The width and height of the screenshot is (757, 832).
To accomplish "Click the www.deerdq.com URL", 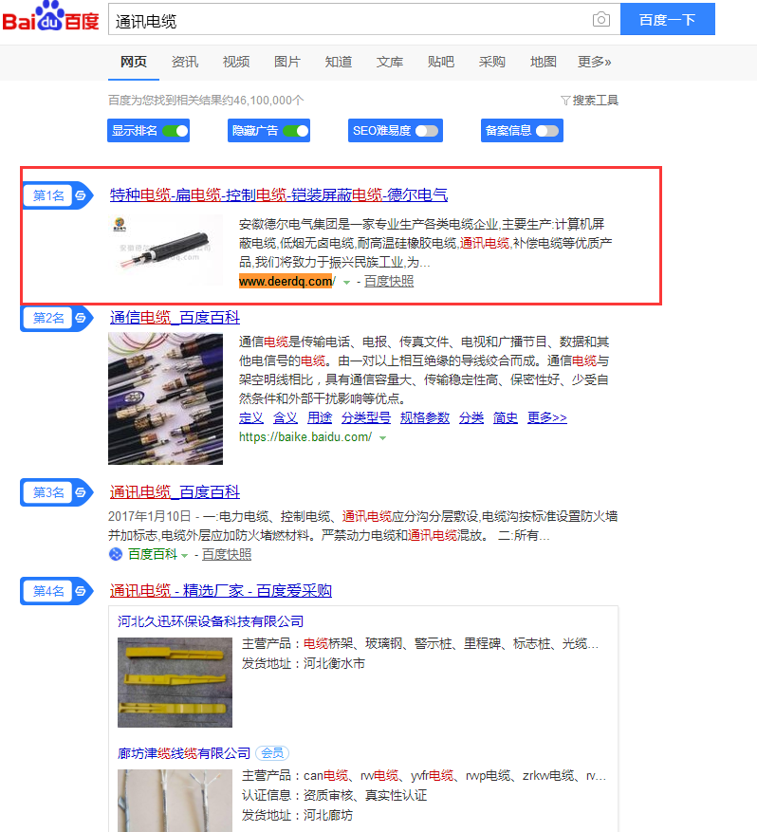I will click(x=287, y=281).
